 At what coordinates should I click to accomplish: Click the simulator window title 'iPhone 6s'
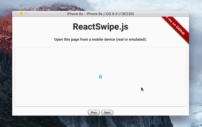[100, 14]
